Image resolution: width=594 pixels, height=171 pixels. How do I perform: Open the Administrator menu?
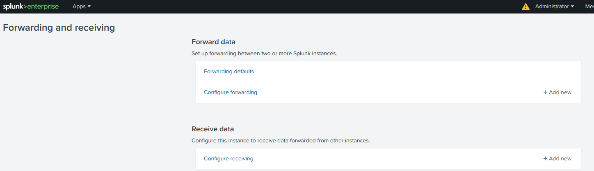pos(552,7)
